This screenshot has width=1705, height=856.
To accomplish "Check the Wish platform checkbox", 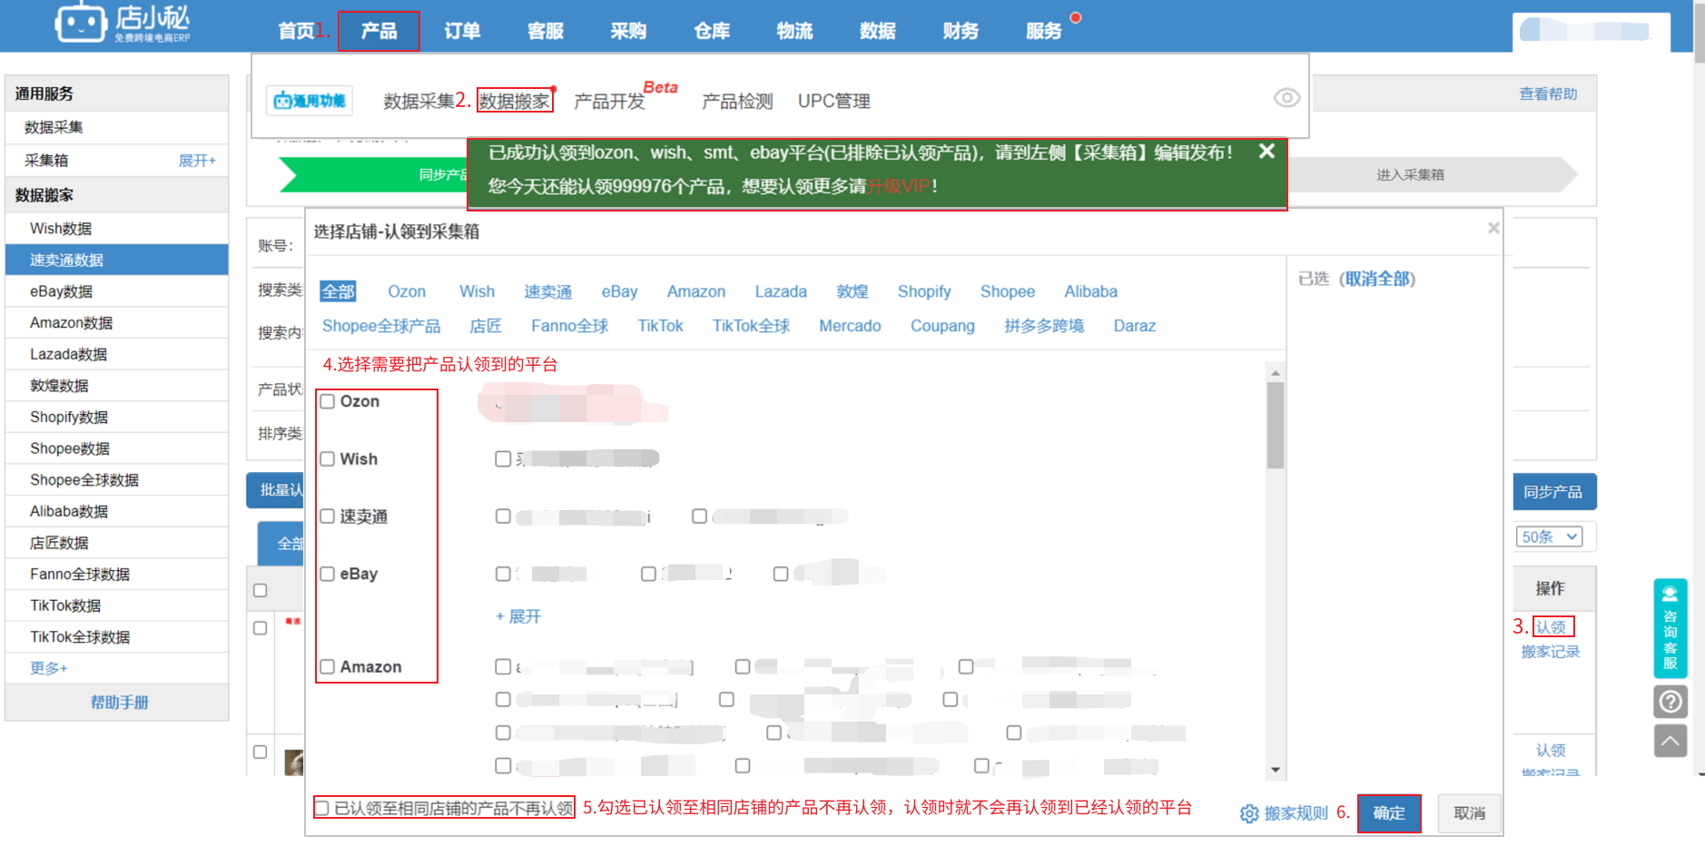I will click(x=328, y=459).
